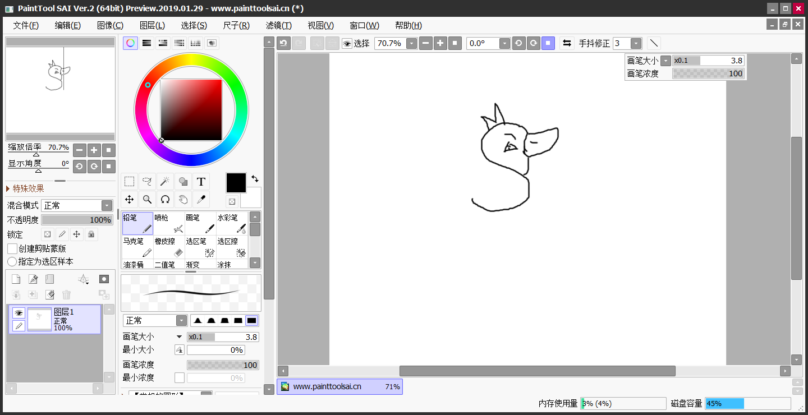Show the color wheel panel
Screen dimensions: 808x415
130,43
